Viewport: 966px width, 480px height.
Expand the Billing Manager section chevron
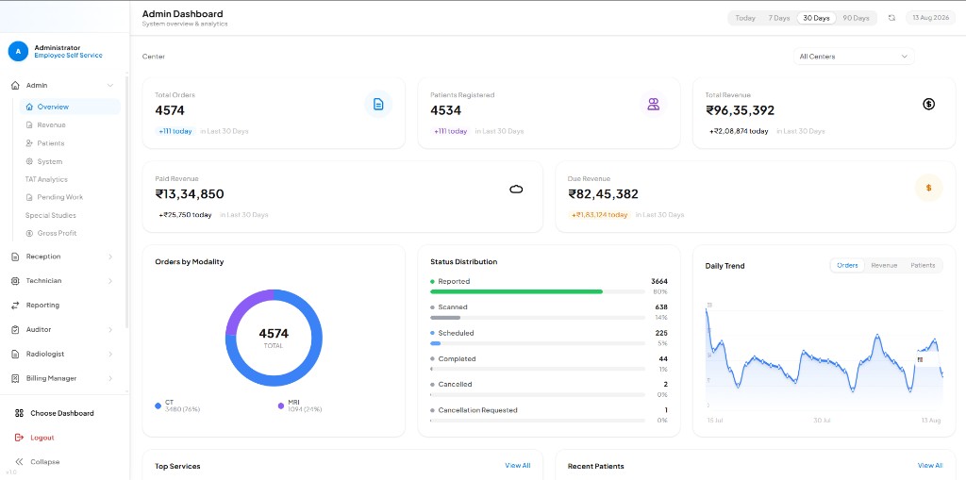coord(110,378)
